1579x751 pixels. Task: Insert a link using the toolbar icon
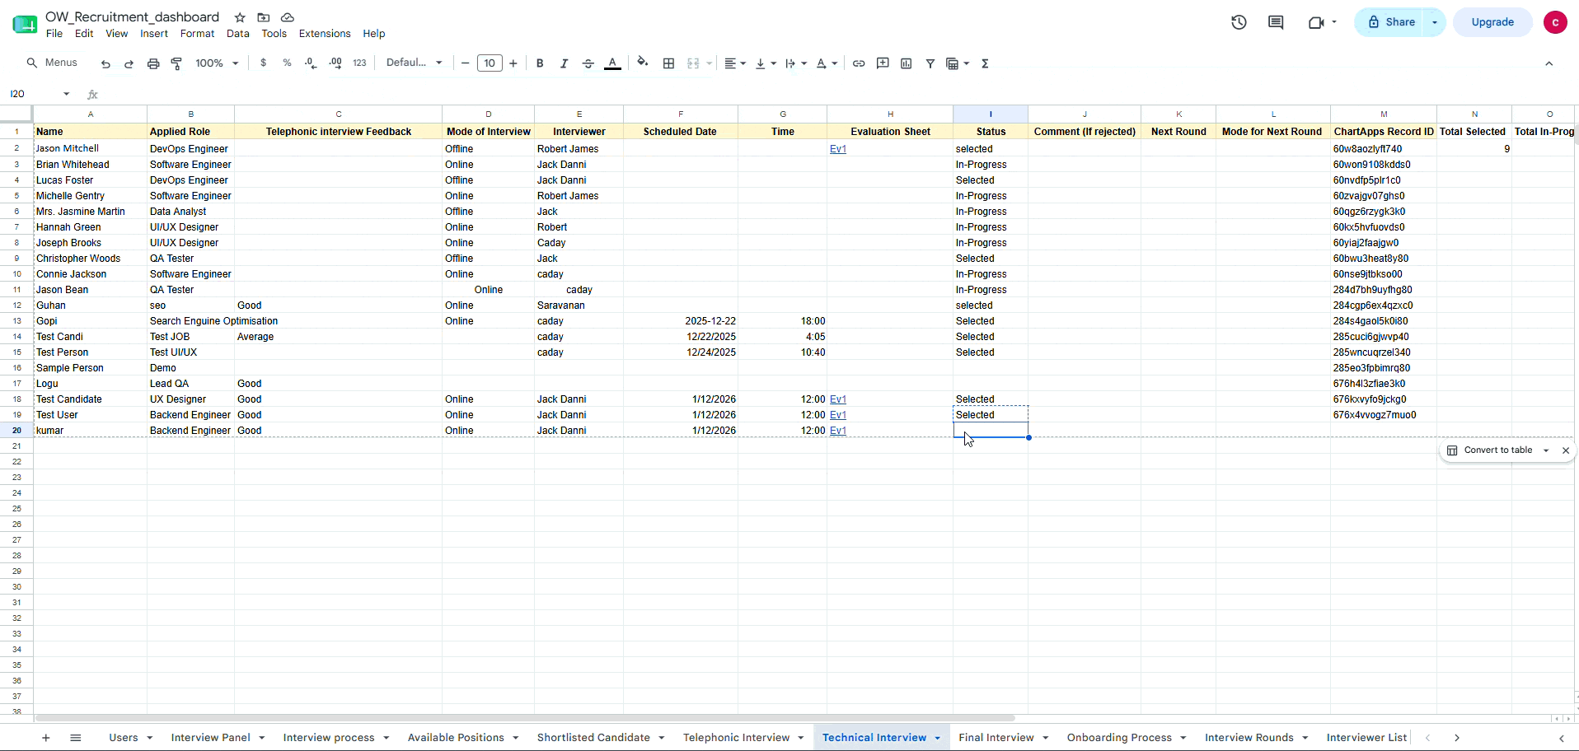click(859, 63)
